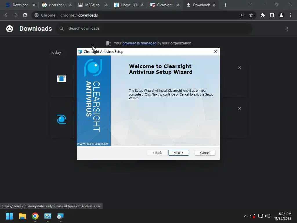The image size is (297, 223).
Task: Open the tab search chevron
Action: tap(250, 4)
